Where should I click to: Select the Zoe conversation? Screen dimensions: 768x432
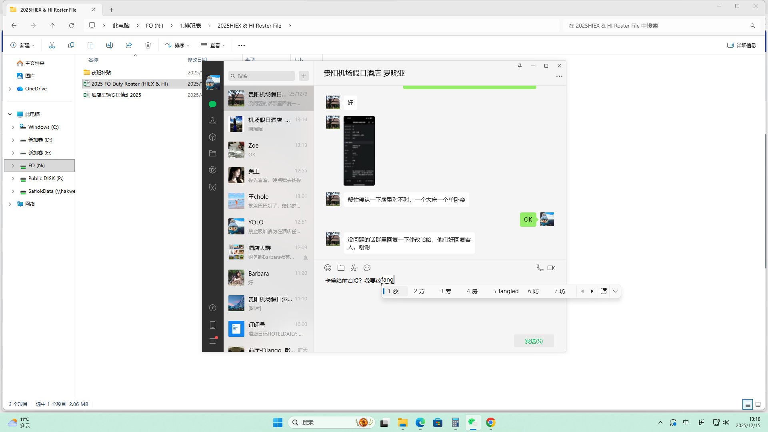tap(268, 150)
